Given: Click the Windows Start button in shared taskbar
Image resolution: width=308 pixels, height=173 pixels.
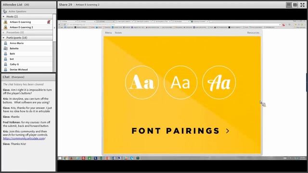Looking at the screenshot, I should tap(60, 158).
